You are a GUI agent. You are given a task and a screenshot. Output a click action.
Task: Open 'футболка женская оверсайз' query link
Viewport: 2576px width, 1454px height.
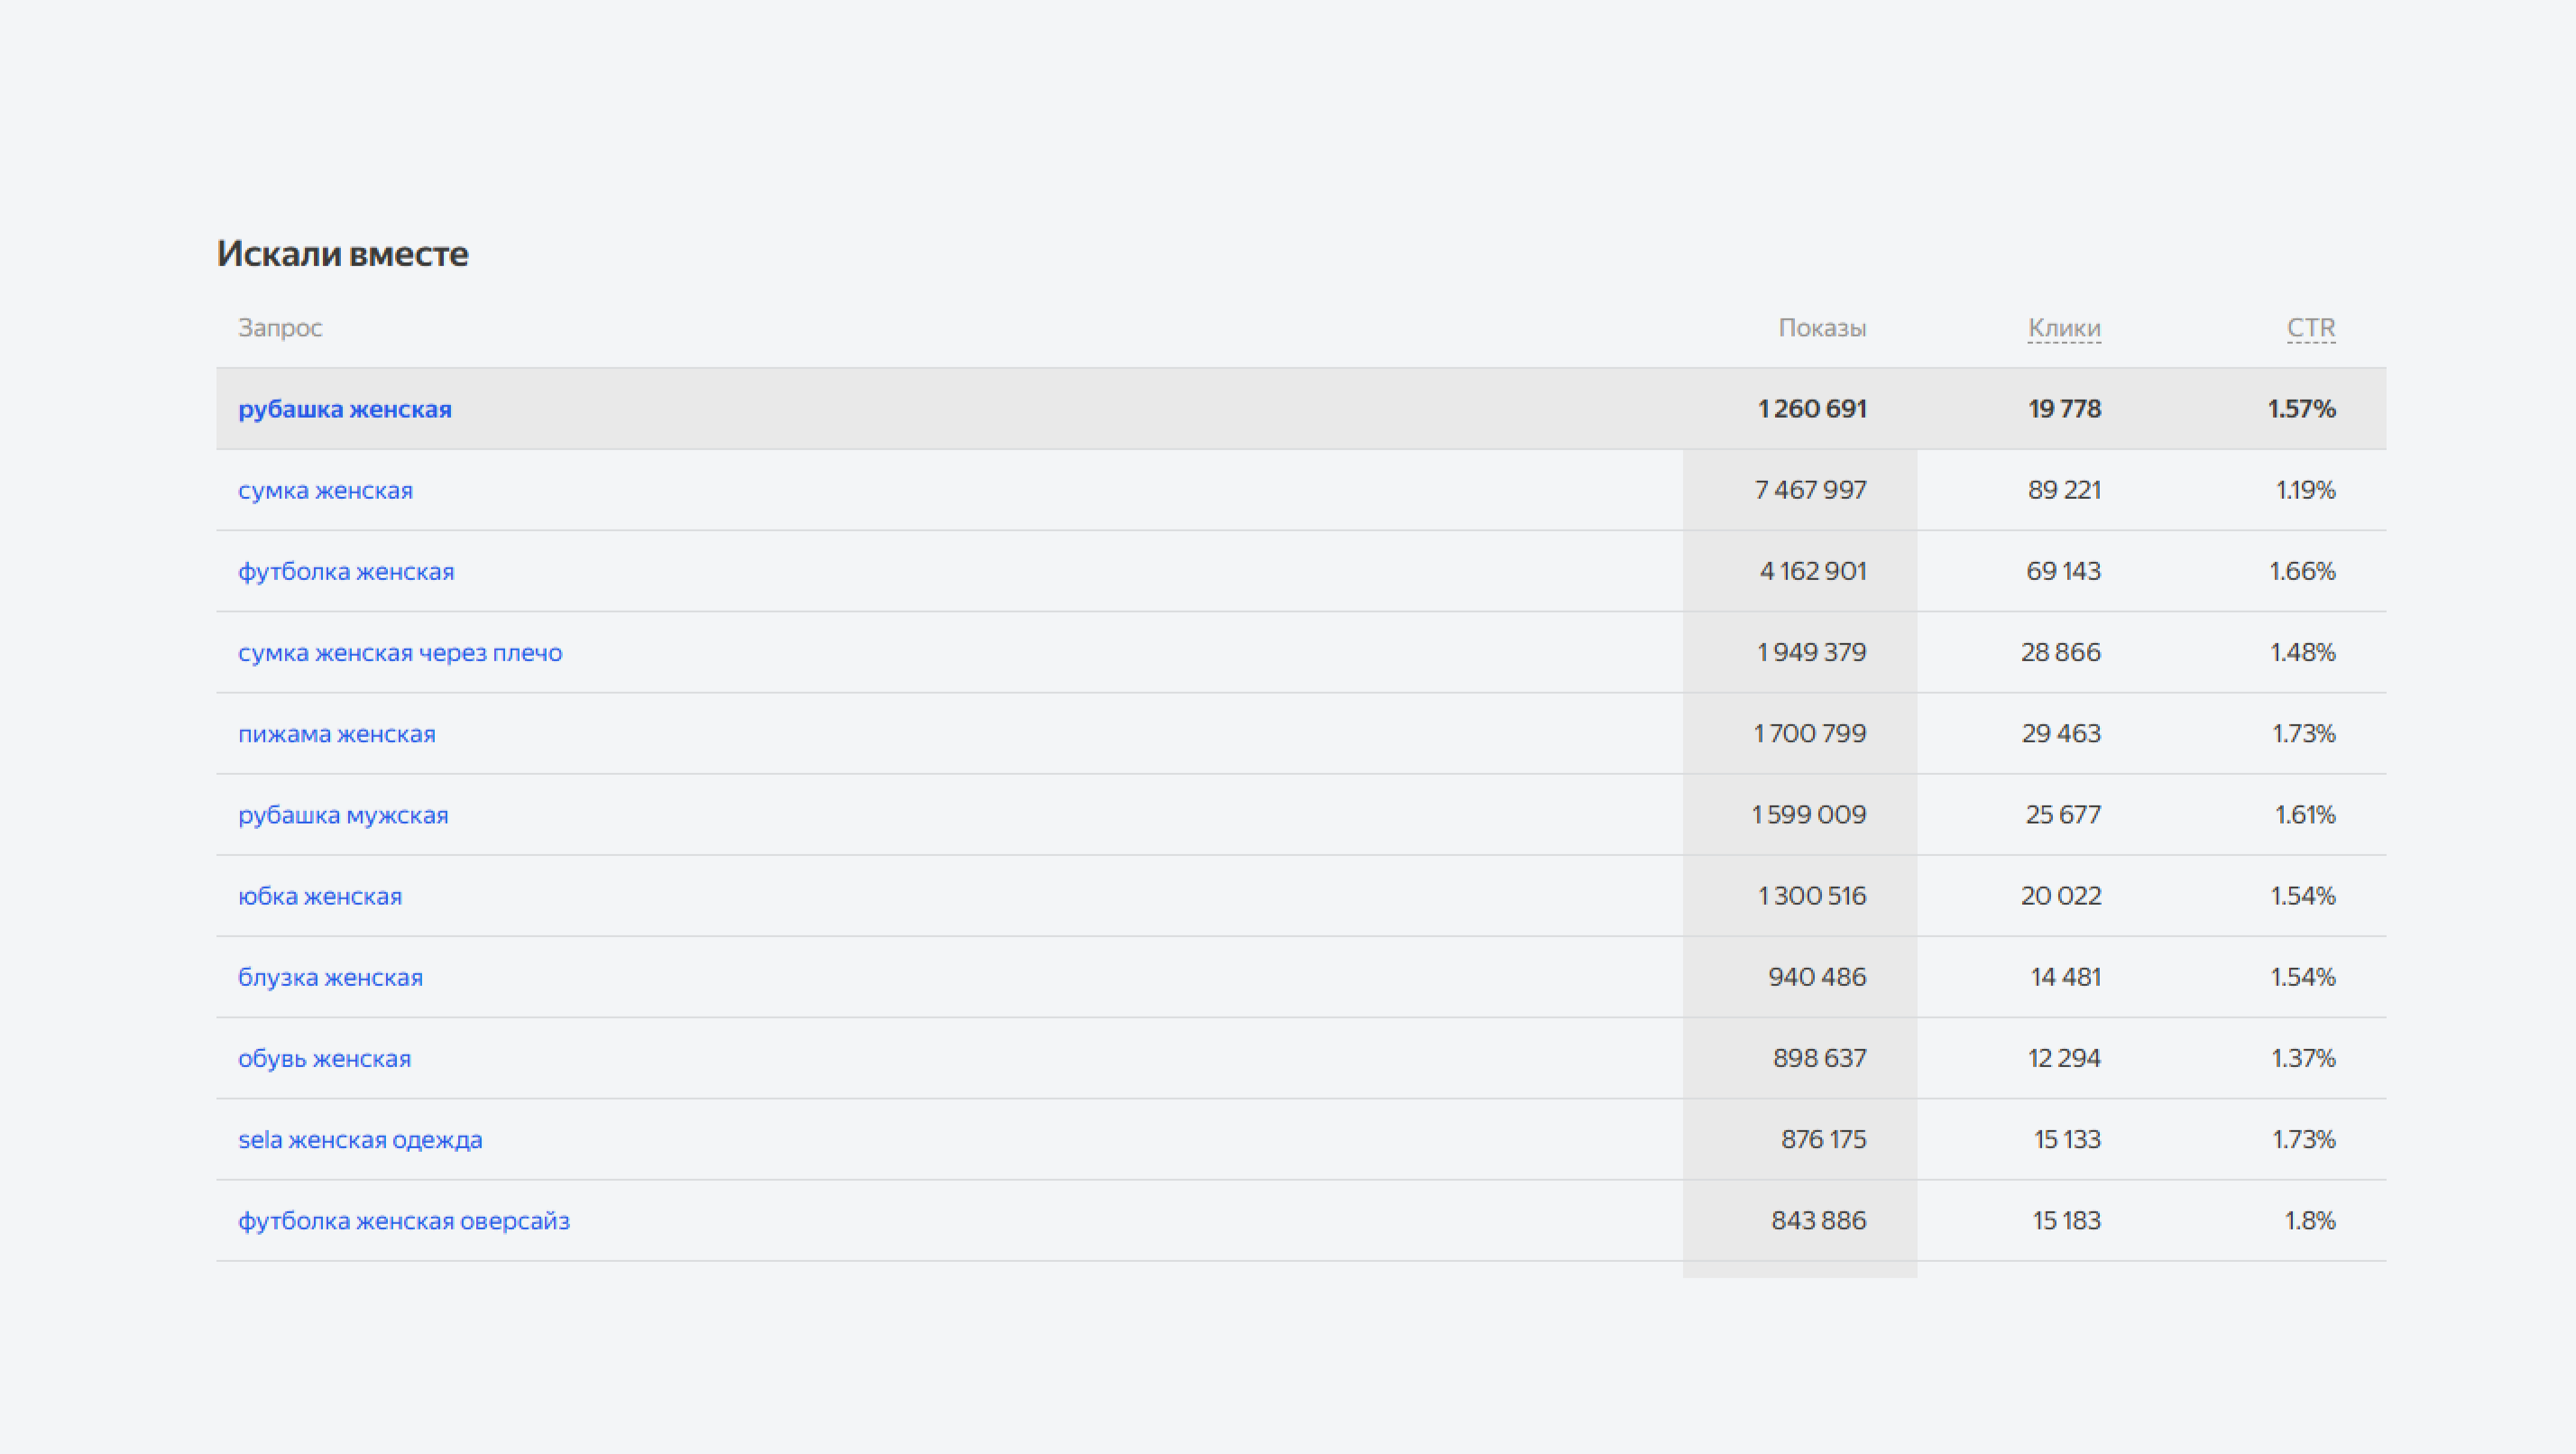404,1220
